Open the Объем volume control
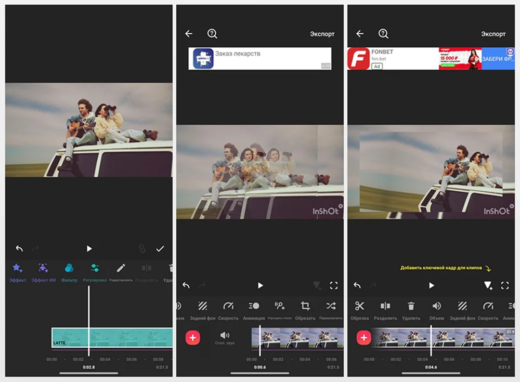 click(x=437, y=306)
